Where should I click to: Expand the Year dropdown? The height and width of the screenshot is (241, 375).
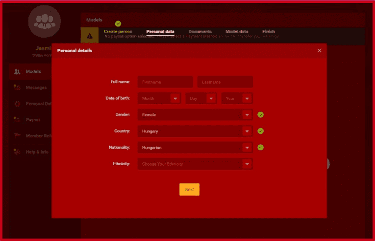click(x=237, y=98)
